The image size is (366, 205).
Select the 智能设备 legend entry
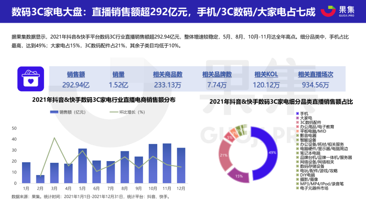tap(306, 140)
